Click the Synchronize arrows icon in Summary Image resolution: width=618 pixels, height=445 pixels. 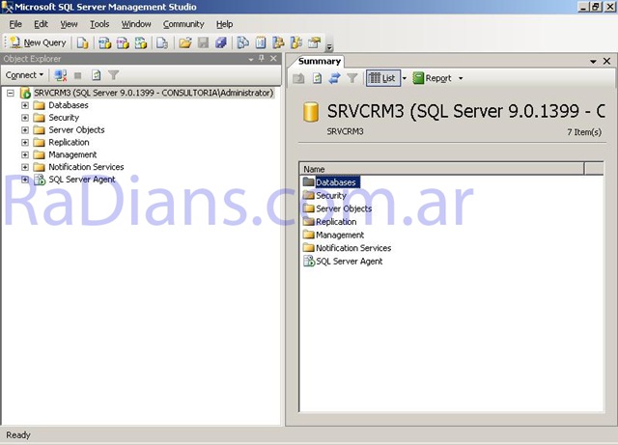click(334, 78)
